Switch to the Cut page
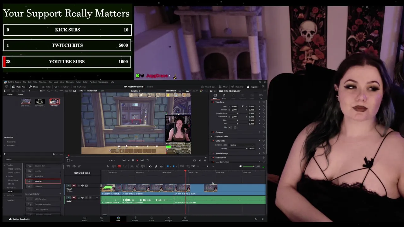This screenshot has width=404, height=227. coord(101,218)
